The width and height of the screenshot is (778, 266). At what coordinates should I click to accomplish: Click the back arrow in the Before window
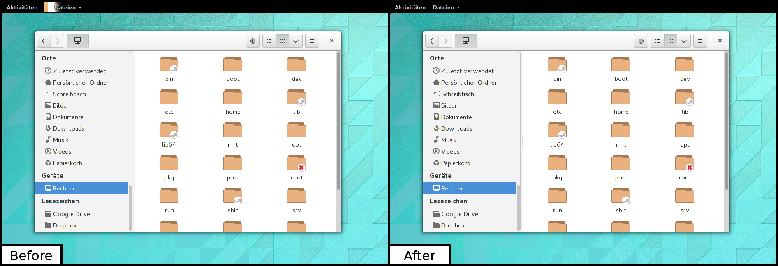44,41
